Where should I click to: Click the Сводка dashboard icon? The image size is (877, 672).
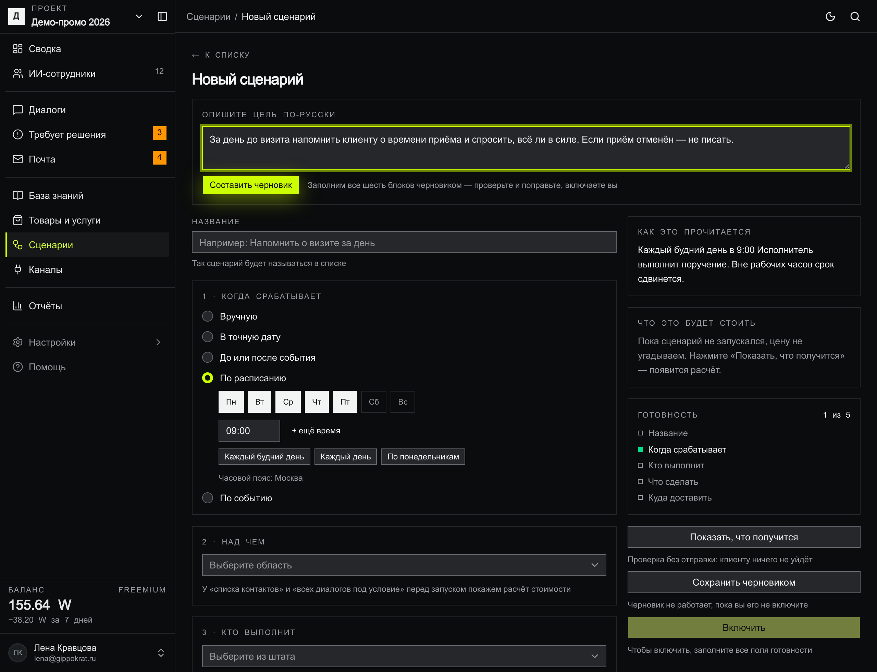[x=17, y=49]
